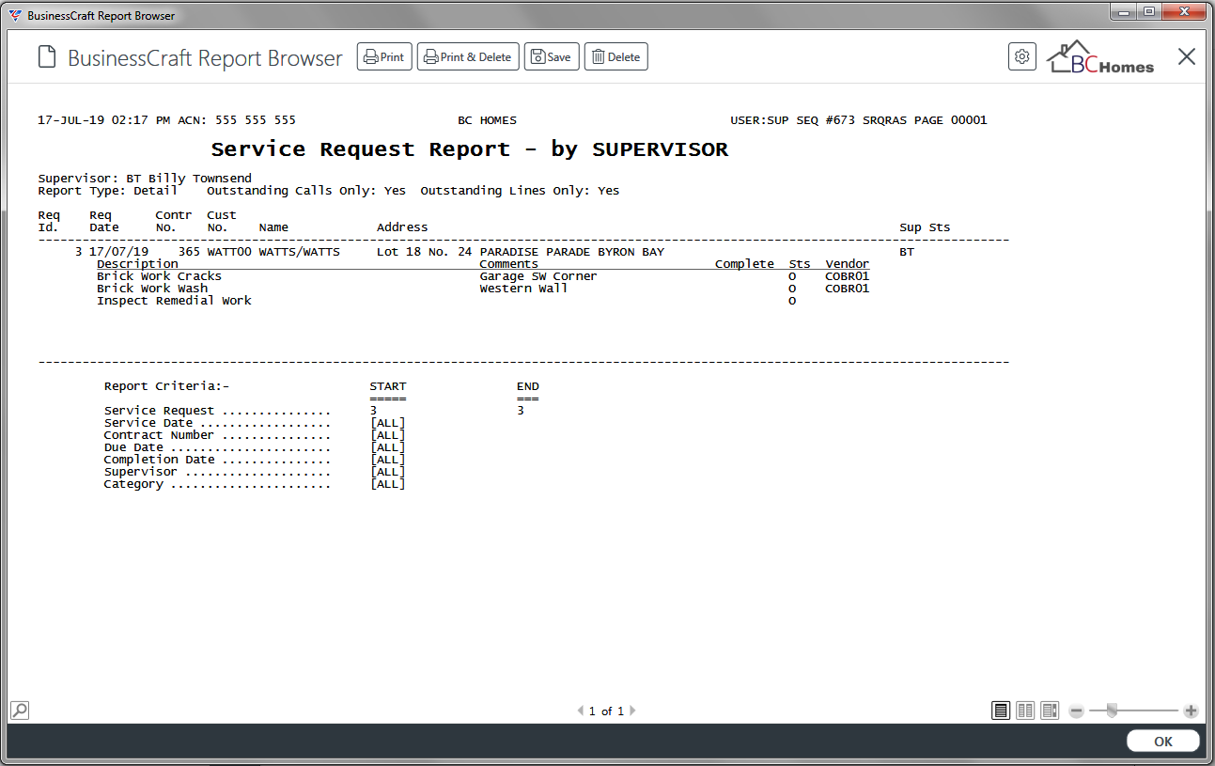Go to the previous page arrow
Viewport: 1215px width, 766px height.
pos(581,711)
